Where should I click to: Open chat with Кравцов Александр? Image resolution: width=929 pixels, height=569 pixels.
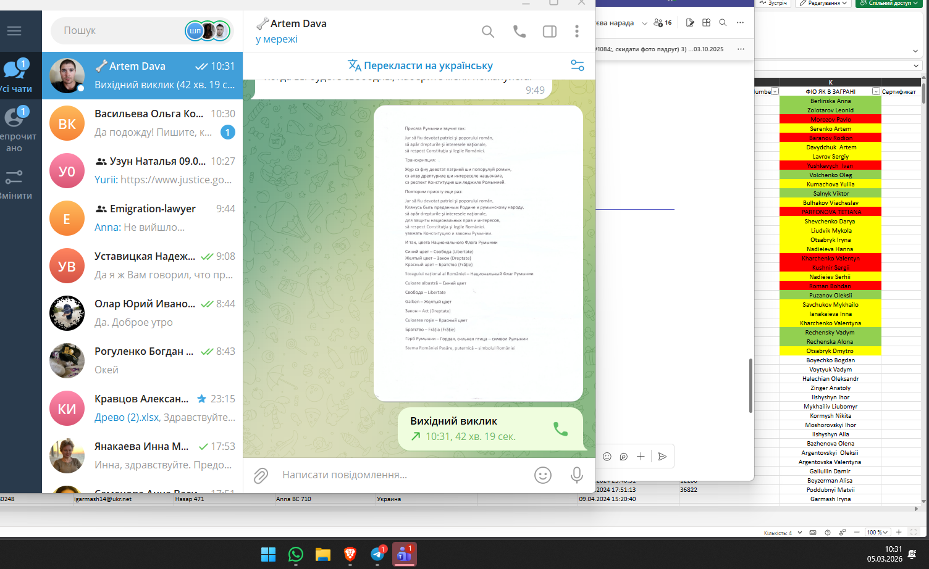[x=142, y=408]
